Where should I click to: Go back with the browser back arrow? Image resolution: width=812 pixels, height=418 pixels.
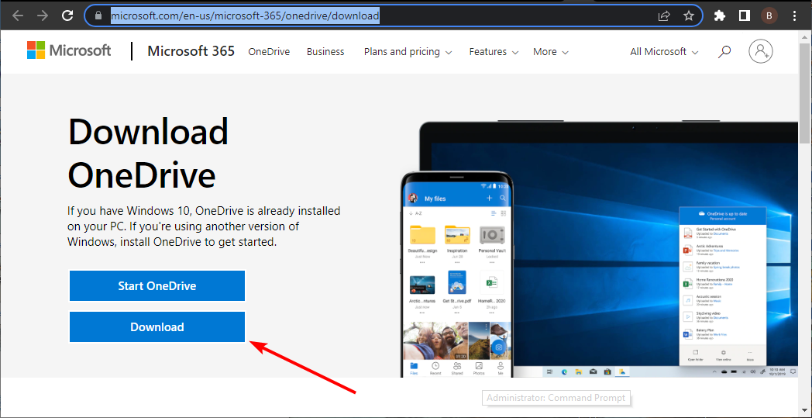(x=18, y=16)
